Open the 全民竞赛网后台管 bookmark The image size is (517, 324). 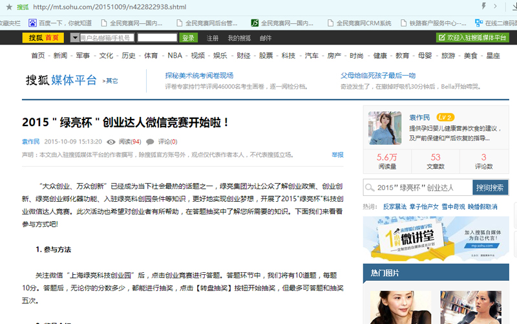coord(207,23)
